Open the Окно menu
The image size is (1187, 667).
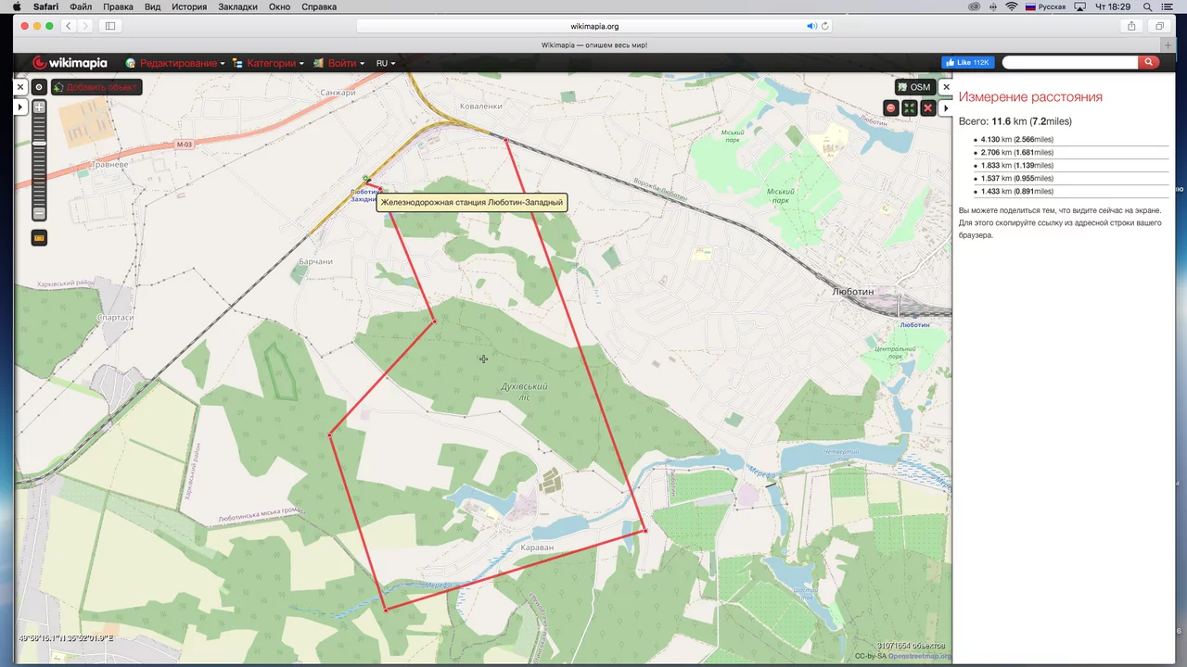279,6
